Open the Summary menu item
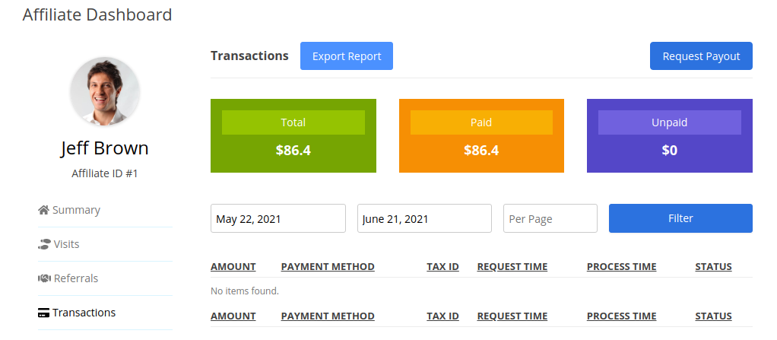The height and width of the screenshot is (340, 777). click(76, 210)
